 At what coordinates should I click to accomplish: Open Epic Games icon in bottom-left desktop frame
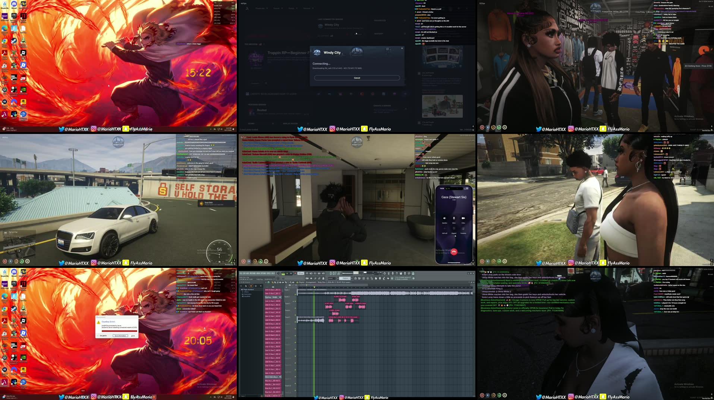click(x=14, y=283)
